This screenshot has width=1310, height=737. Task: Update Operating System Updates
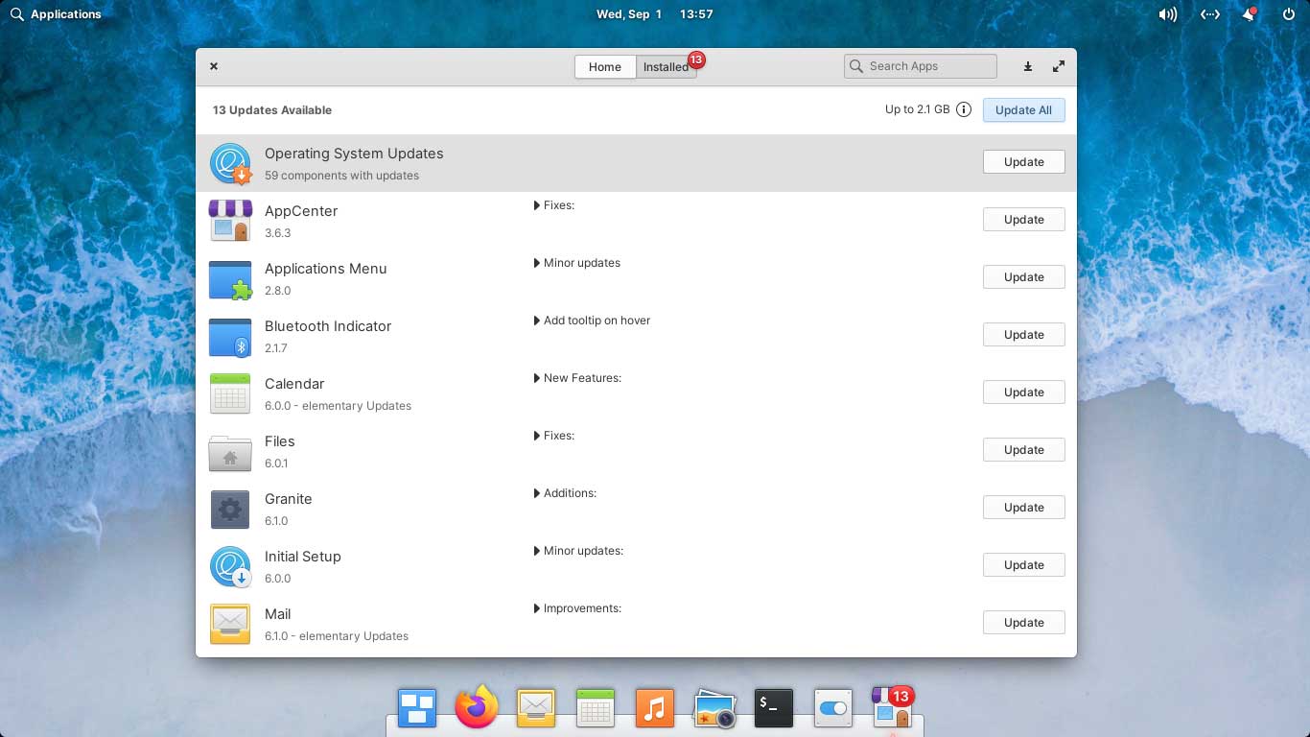[x=1023, y=162]
